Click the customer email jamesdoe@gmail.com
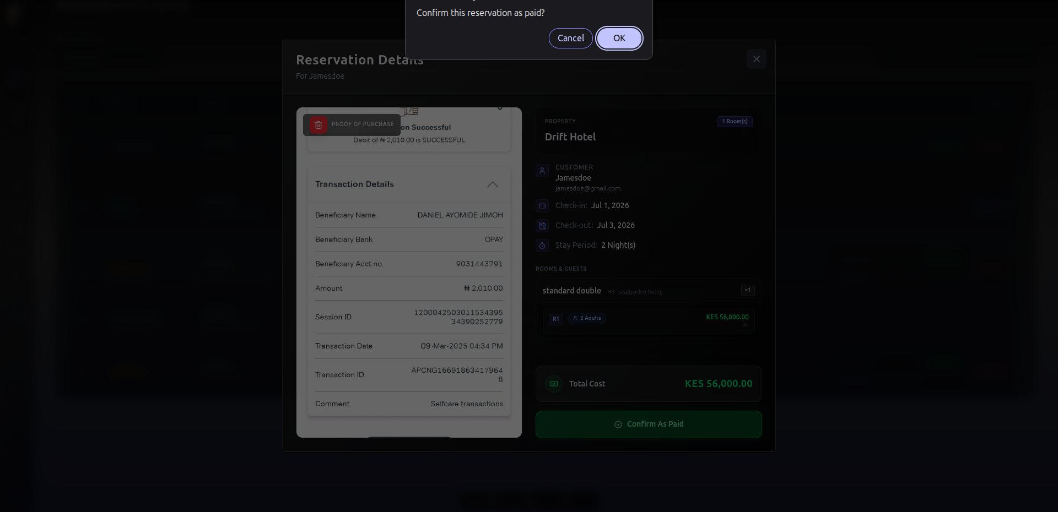The image size is (1058, 512). [588, 188]
